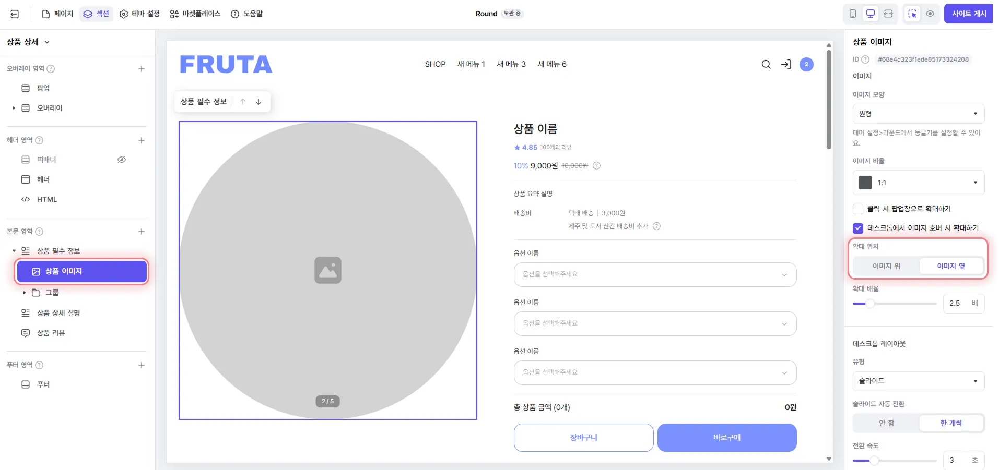Click the image placeholder icon in the preview
999x470 pixels.
328,270
